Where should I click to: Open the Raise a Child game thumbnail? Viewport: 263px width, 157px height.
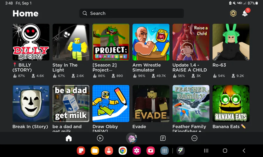191,42
